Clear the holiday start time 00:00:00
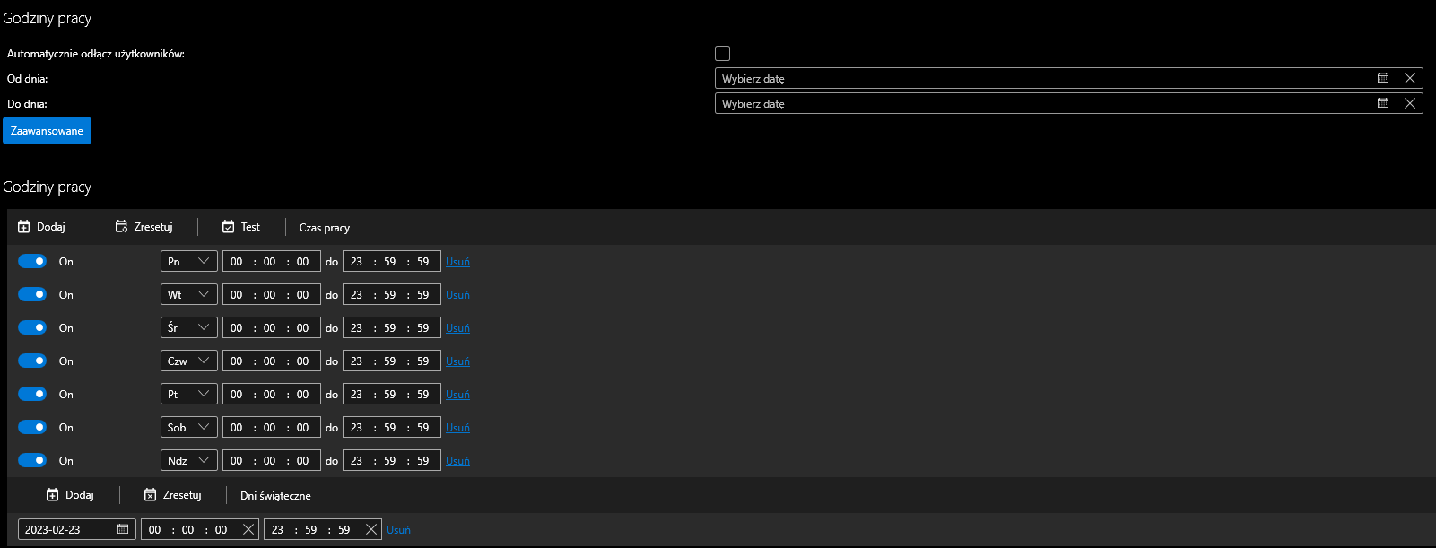1436x548 pixels. click(x=248, y=529)
